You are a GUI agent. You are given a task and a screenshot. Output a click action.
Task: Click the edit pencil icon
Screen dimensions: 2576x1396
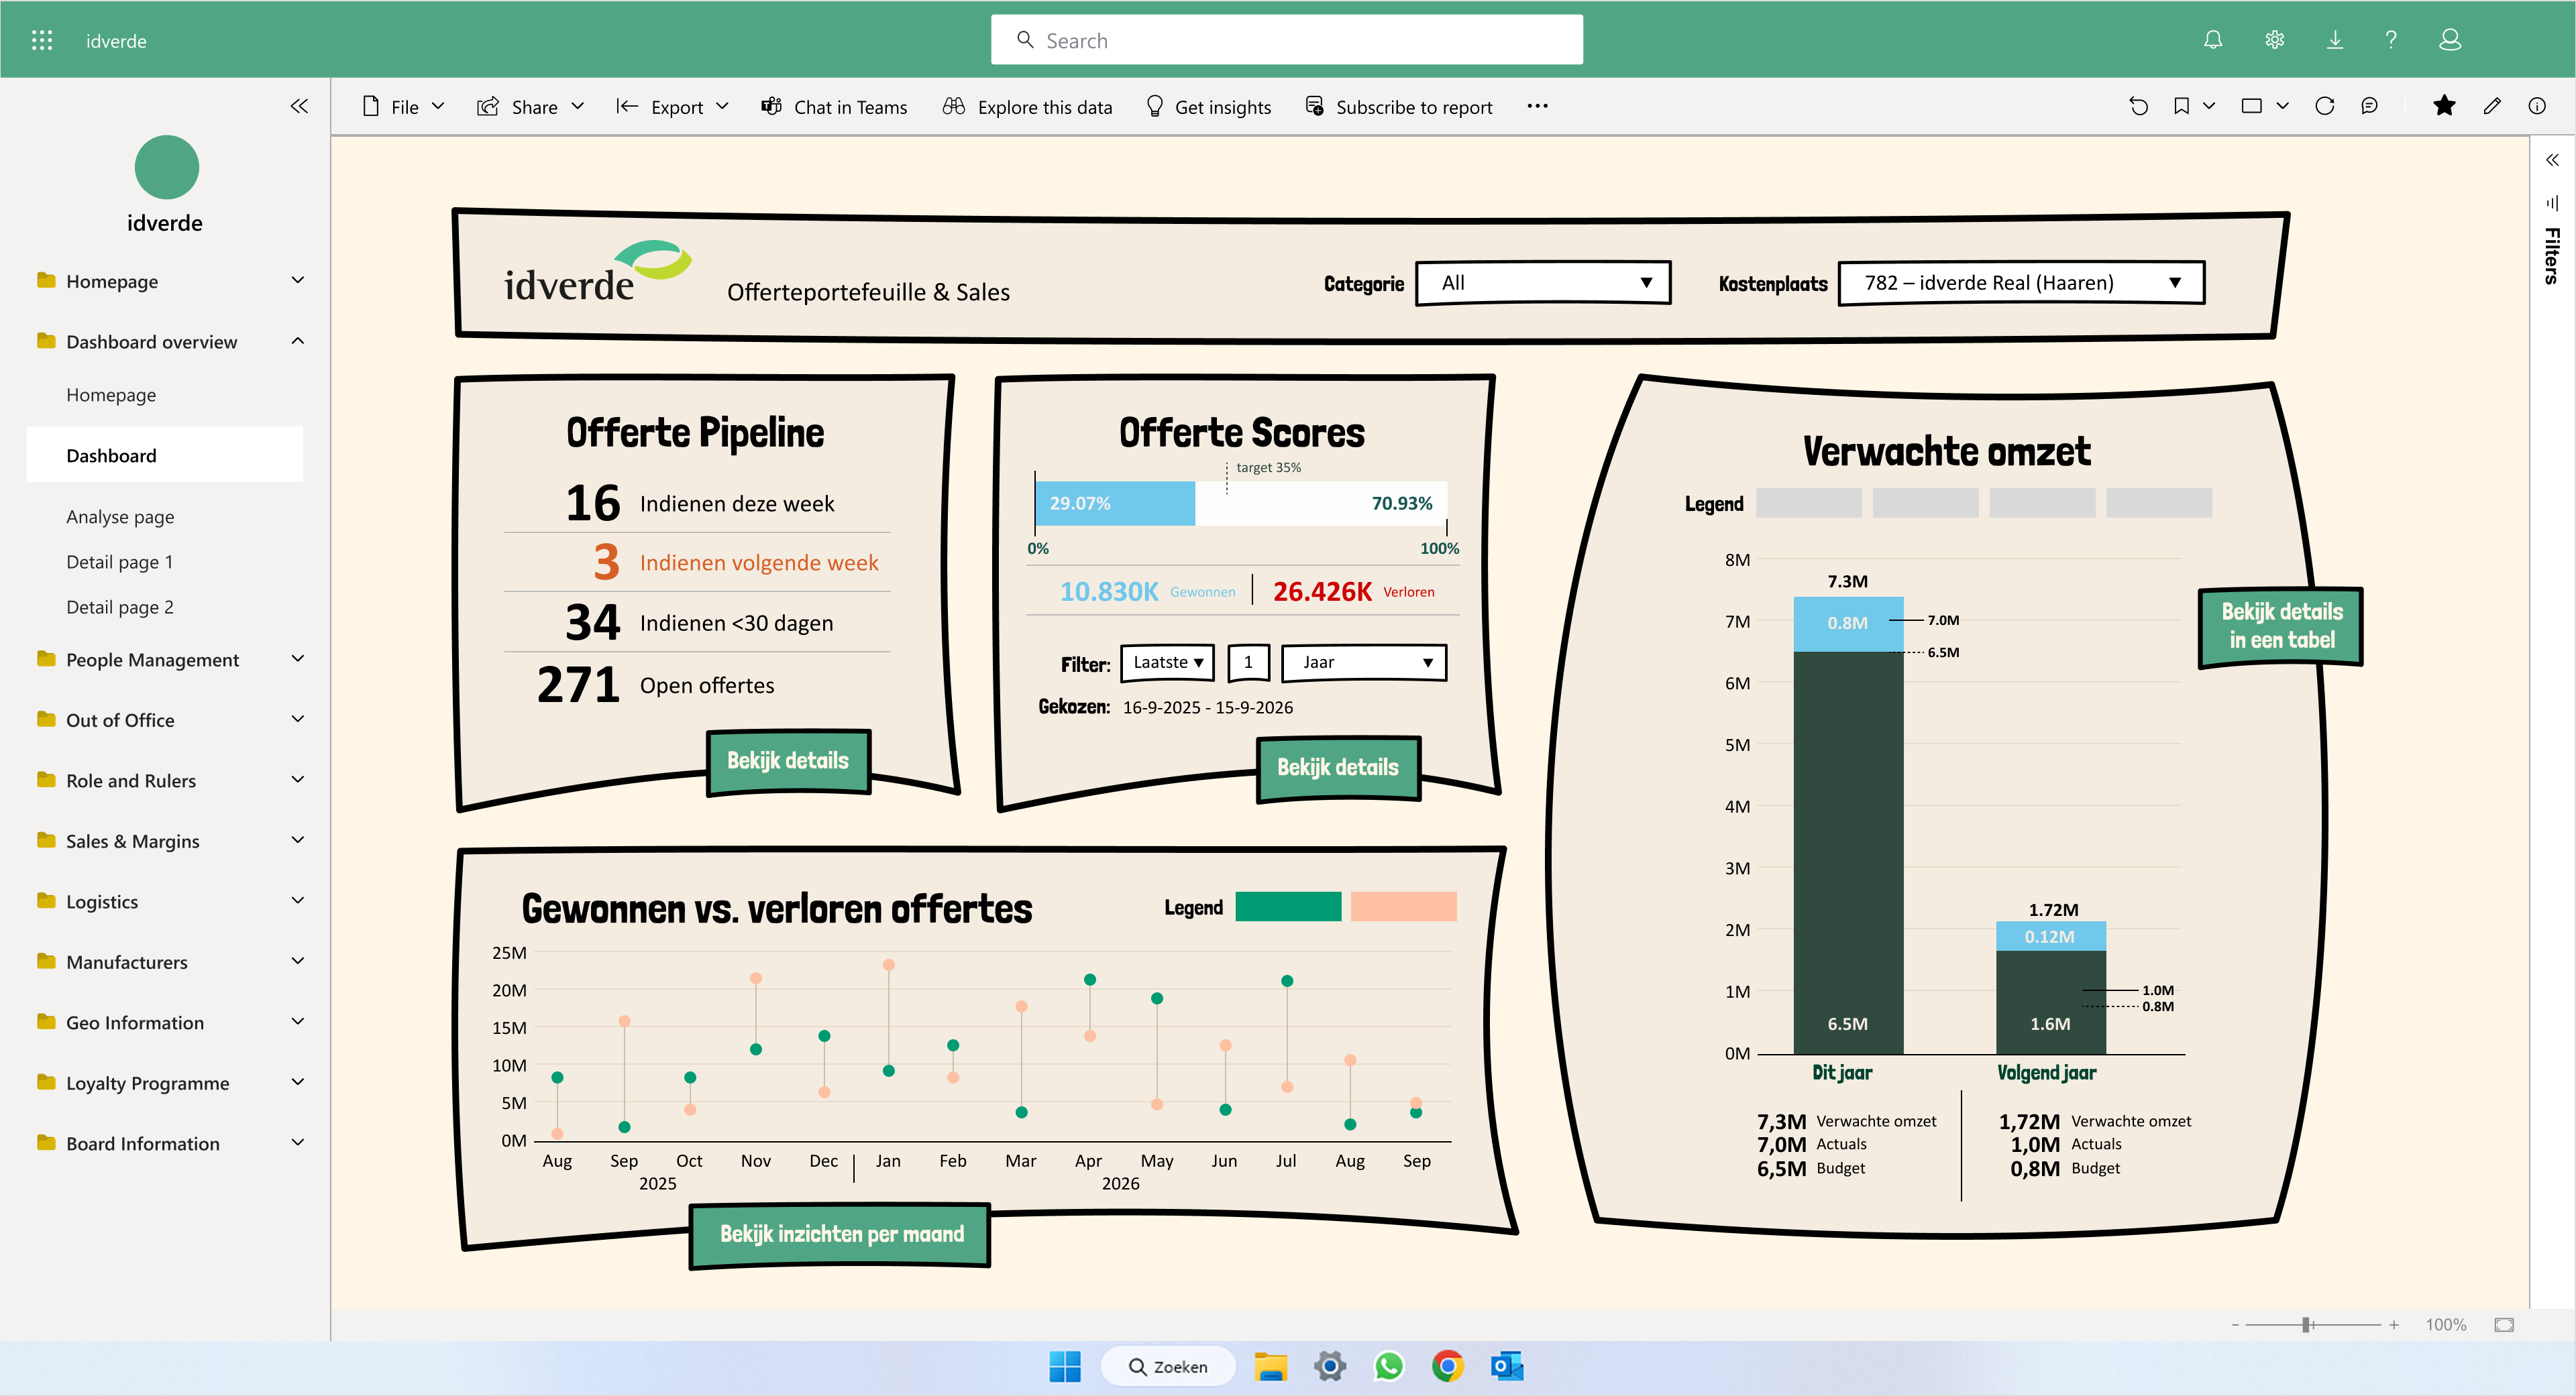pos(2492,106)
